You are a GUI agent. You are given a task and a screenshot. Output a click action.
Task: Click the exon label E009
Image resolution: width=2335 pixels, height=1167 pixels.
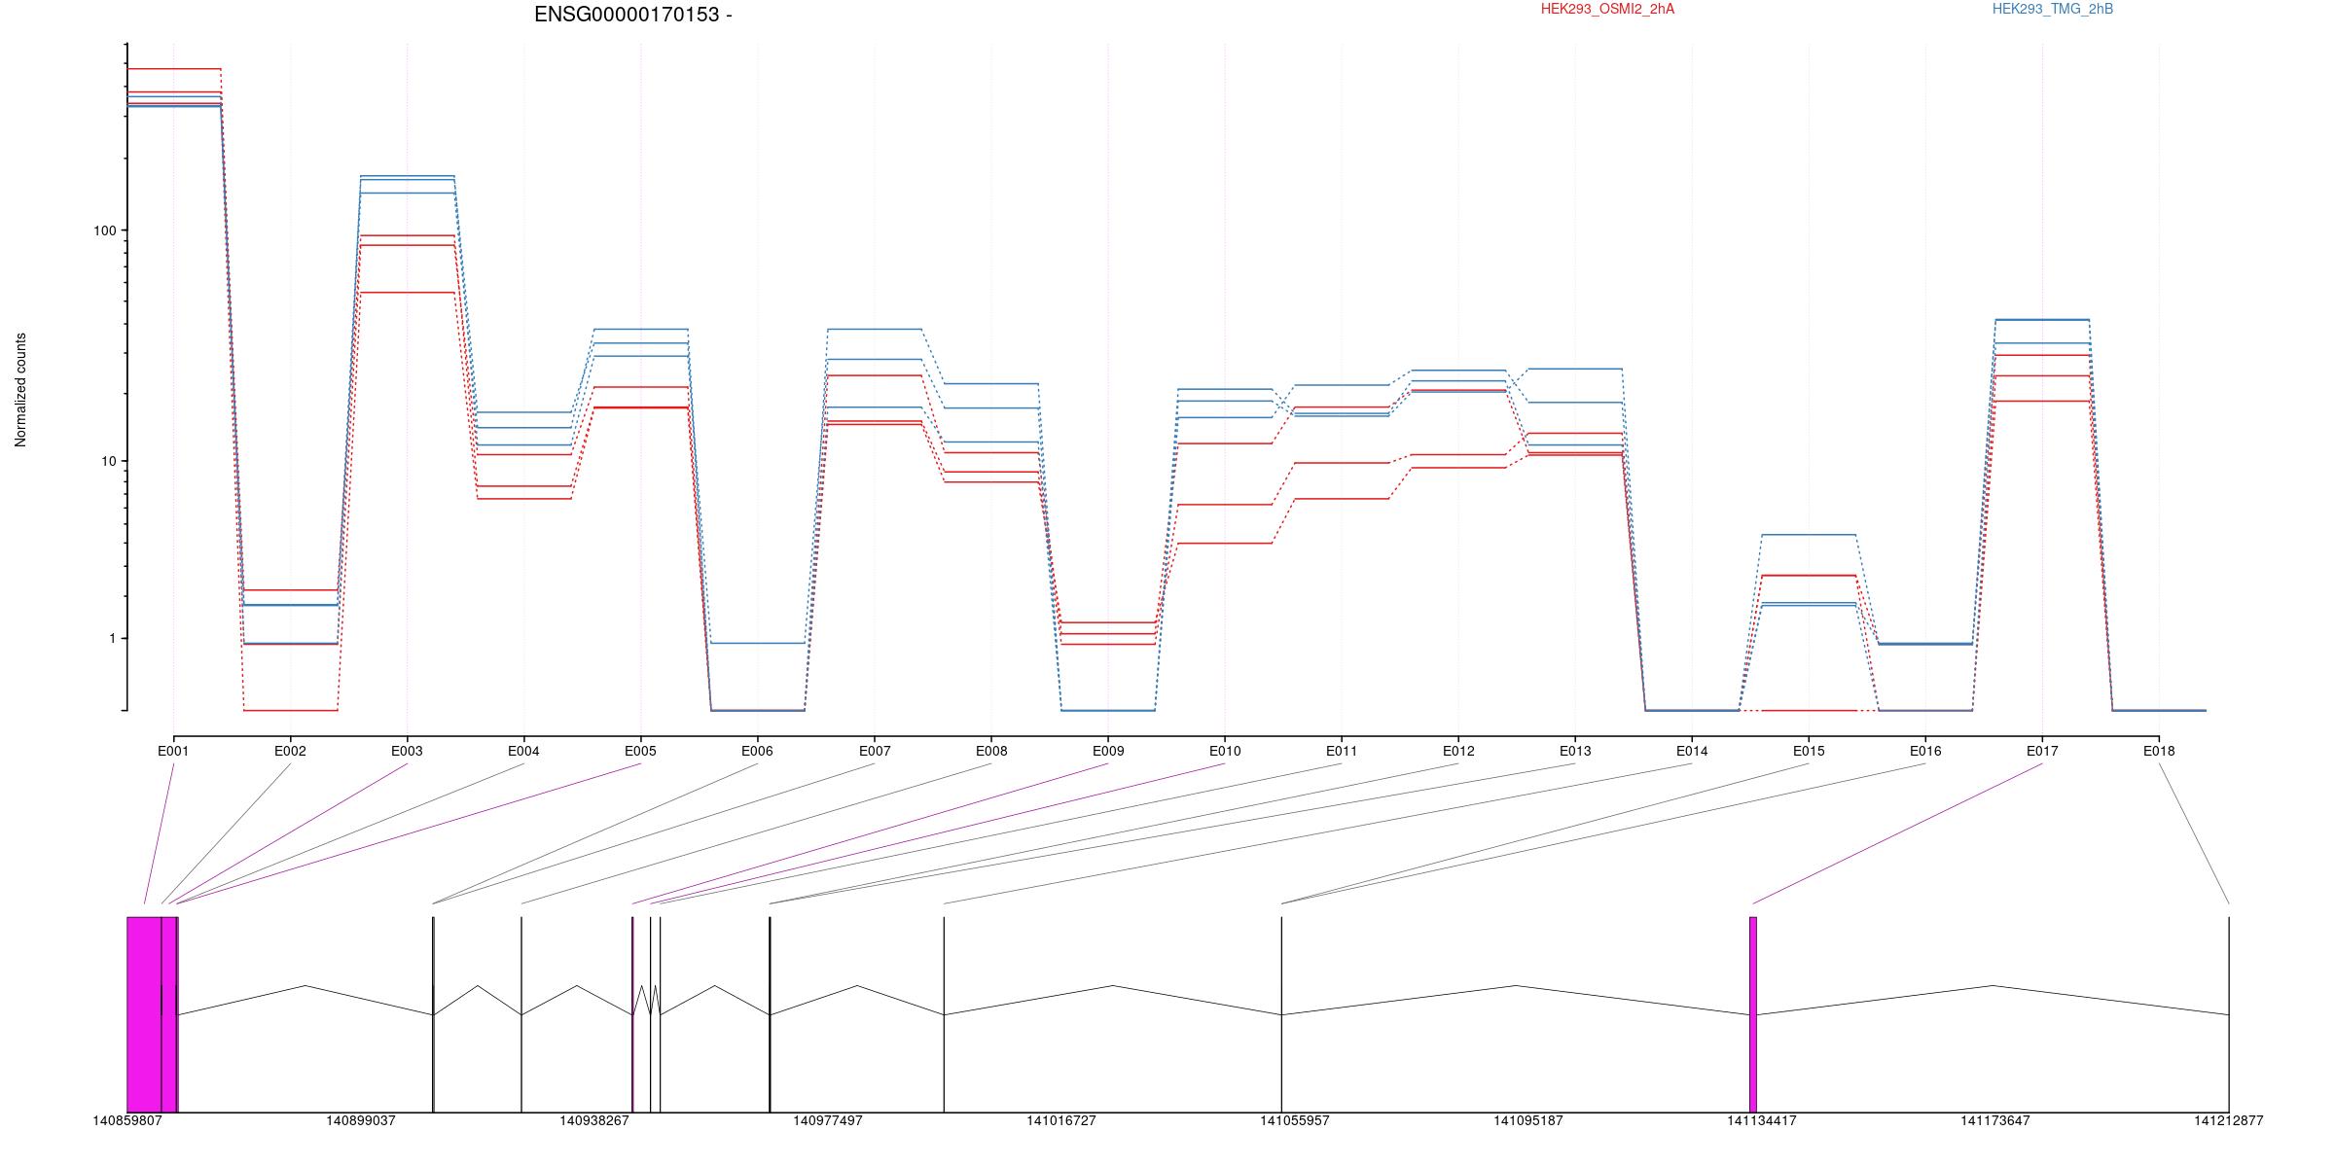pyautogui.click(x=1108, y=751)
